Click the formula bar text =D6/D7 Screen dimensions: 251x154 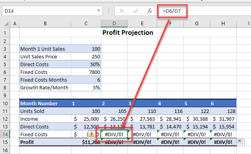tap(172, 11)
